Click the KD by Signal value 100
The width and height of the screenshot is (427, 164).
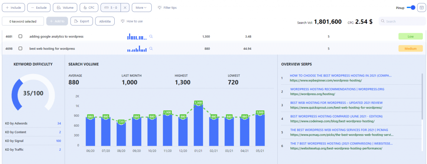tap(58, 141)
